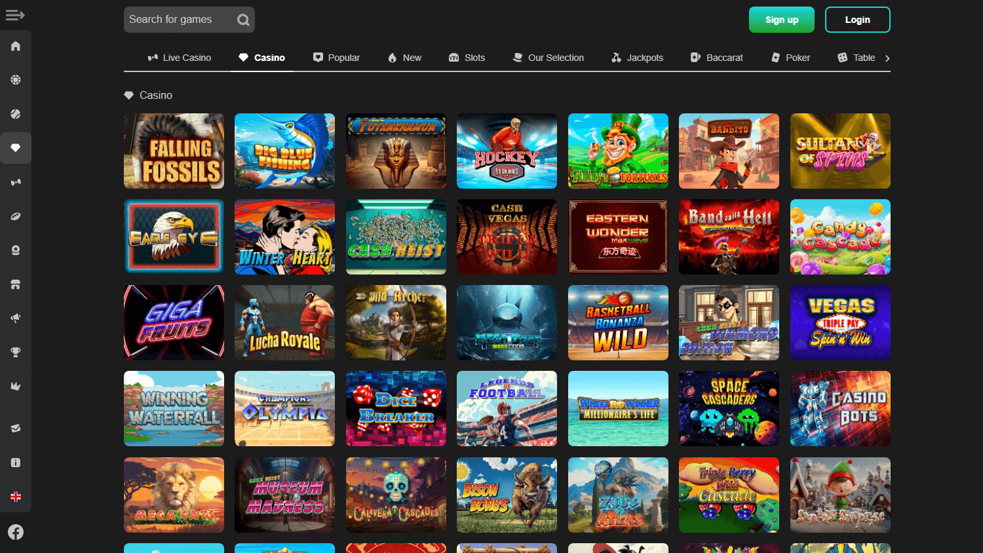Open the storefront icon in sidebar
The image size is (983, 553).
coord(15,284)
